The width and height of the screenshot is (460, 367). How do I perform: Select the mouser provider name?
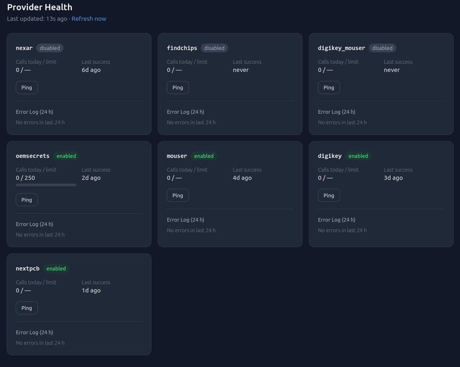[x=177, y=156]
